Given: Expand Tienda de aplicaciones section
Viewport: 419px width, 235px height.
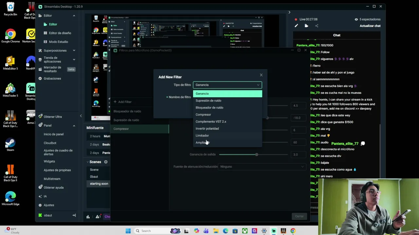Looking at the screenshot, I should pos(74,59).
